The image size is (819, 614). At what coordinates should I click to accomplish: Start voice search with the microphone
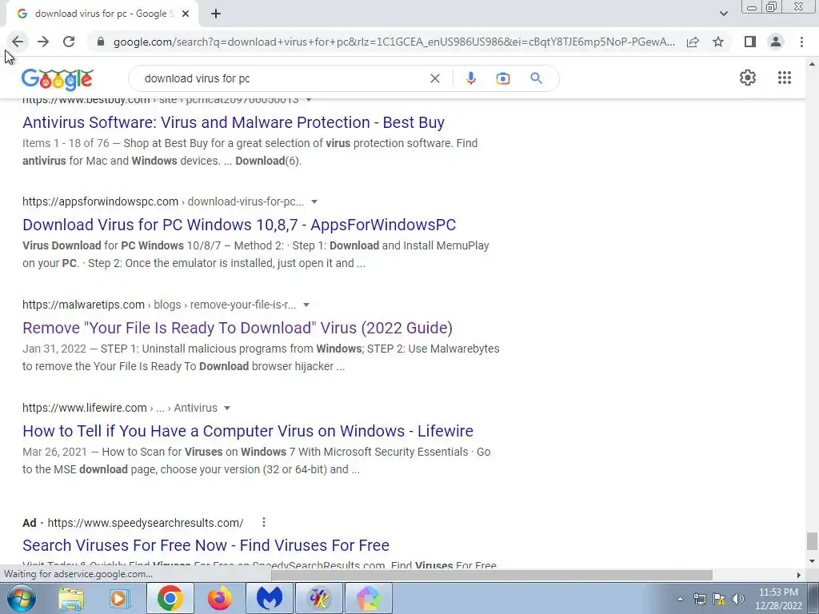470,78
